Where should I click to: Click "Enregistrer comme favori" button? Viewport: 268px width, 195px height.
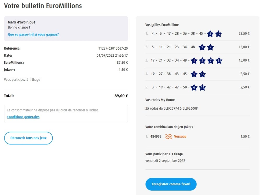pos(171,184)
